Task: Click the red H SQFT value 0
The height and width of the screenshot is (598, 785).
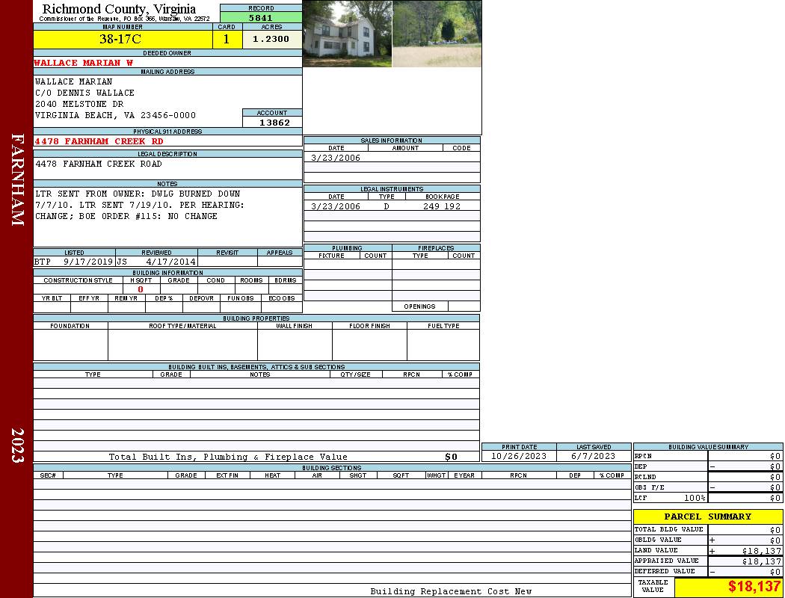Action: click(x=141, y=289)
